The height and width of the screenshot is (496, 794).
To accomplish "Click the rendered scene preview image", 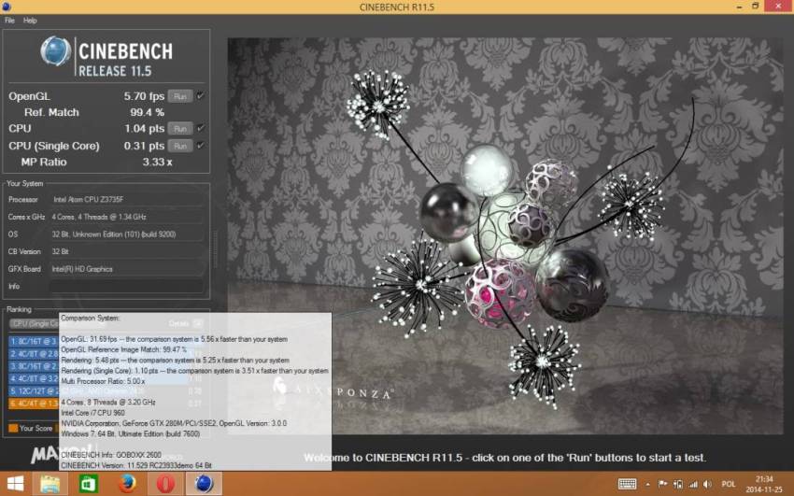I will tap(504, 235).
